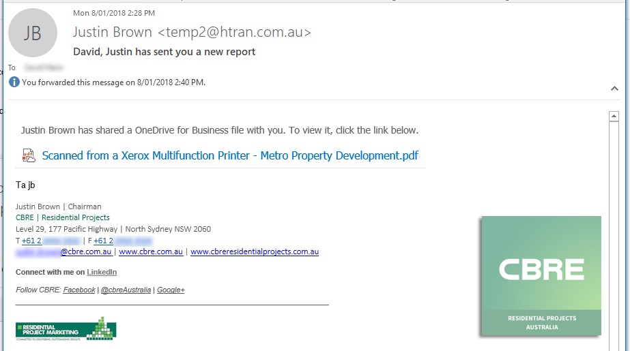Image resolution: width=630 pixels, height=351 pixels.
Task: Click the telephone number link after T
Action: pos(51,241)
